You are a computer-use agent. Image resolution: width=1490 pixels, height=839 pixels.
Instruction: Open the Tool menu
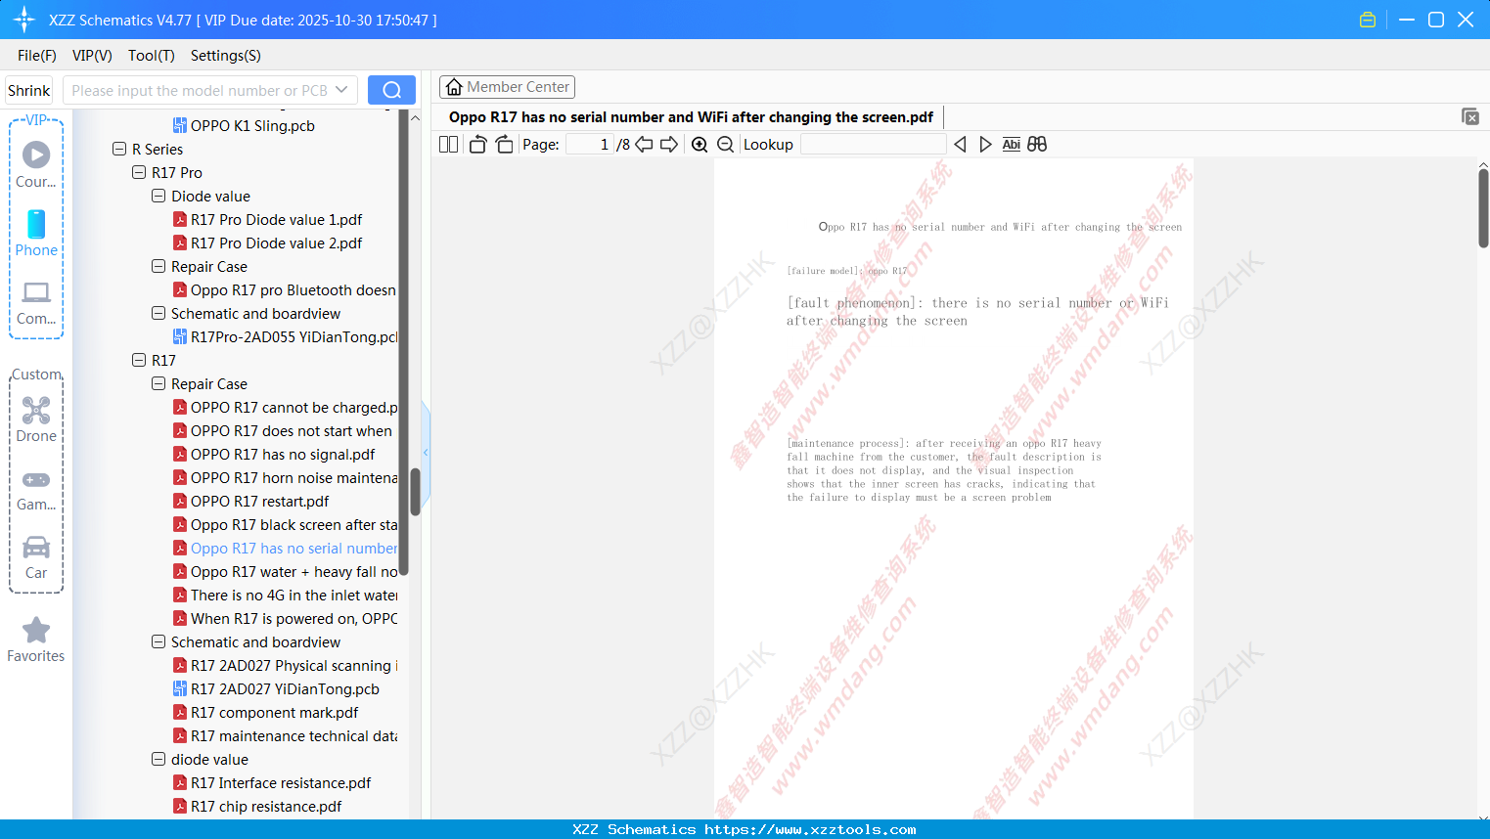[152, 56]
